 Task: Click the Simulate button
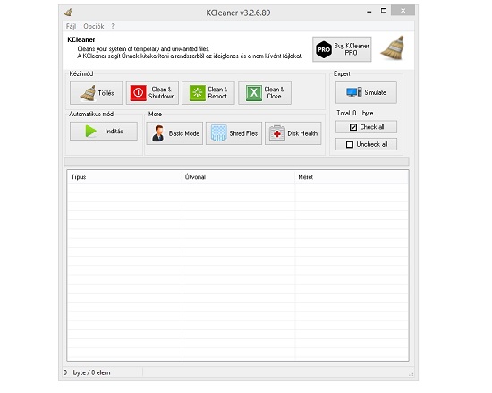366,92
